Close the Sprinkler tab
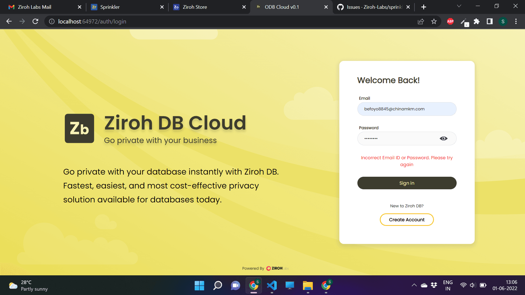 coord(162,7)
